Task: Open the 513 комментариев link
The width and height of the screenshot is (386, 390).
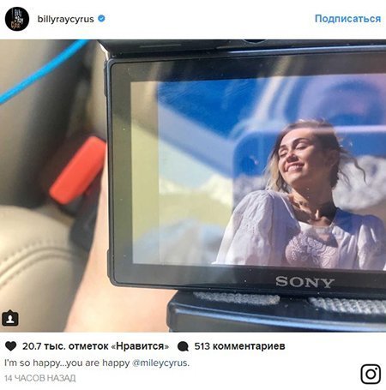Action: [x=239, y=346]
